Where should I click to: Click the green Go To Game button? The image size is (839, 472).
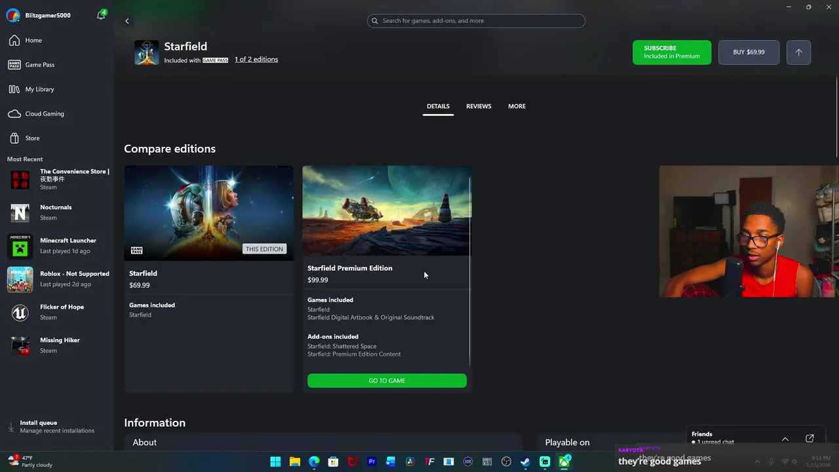pyautogui.click(x=387, y=381)
